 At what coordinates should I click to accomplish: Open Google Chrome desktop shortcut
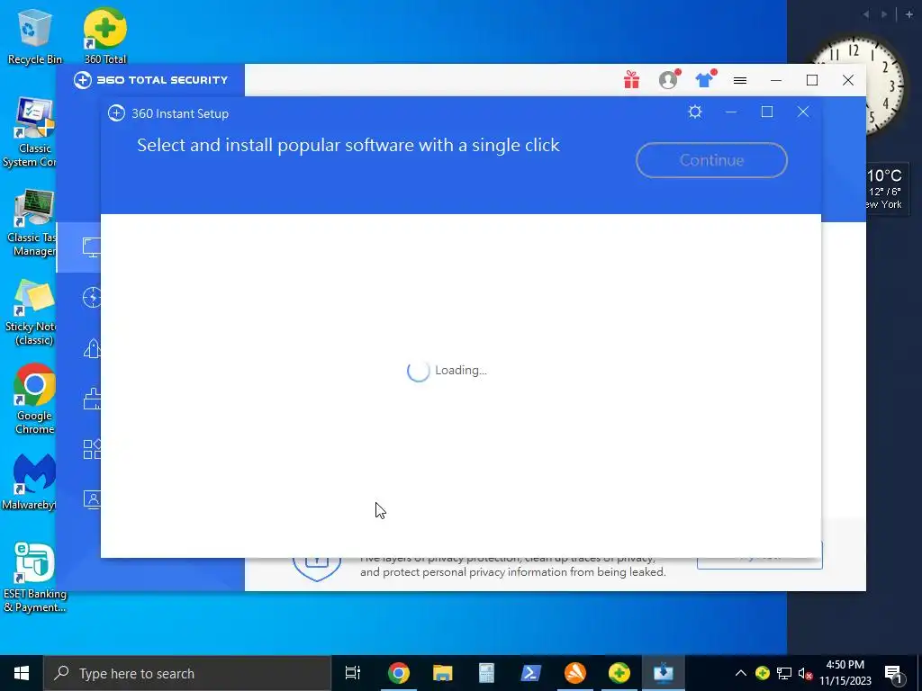pyautogui.click(x=34, y=399)
